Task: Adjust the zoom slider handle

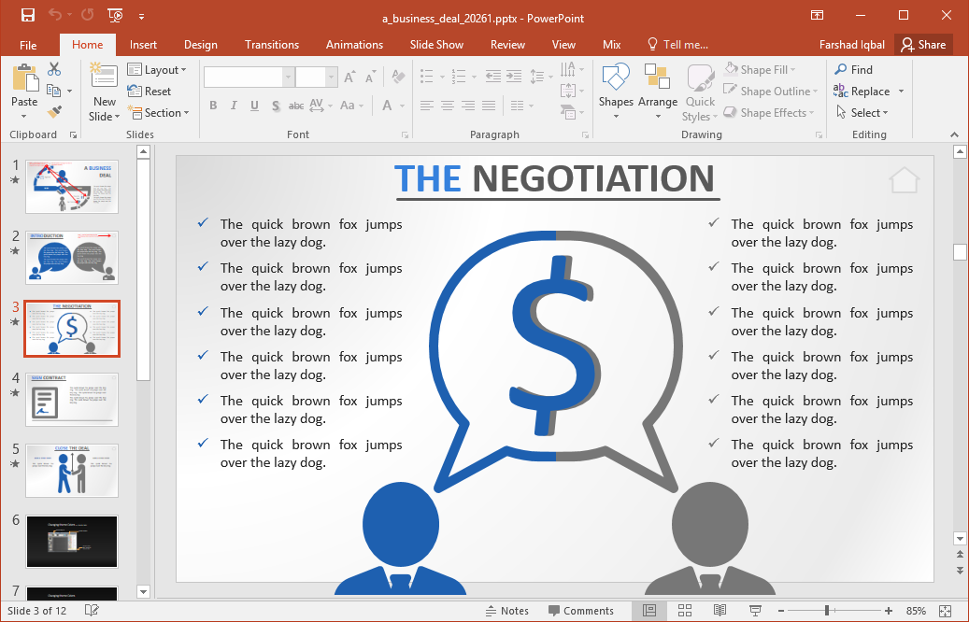Action: click(827, 611)
